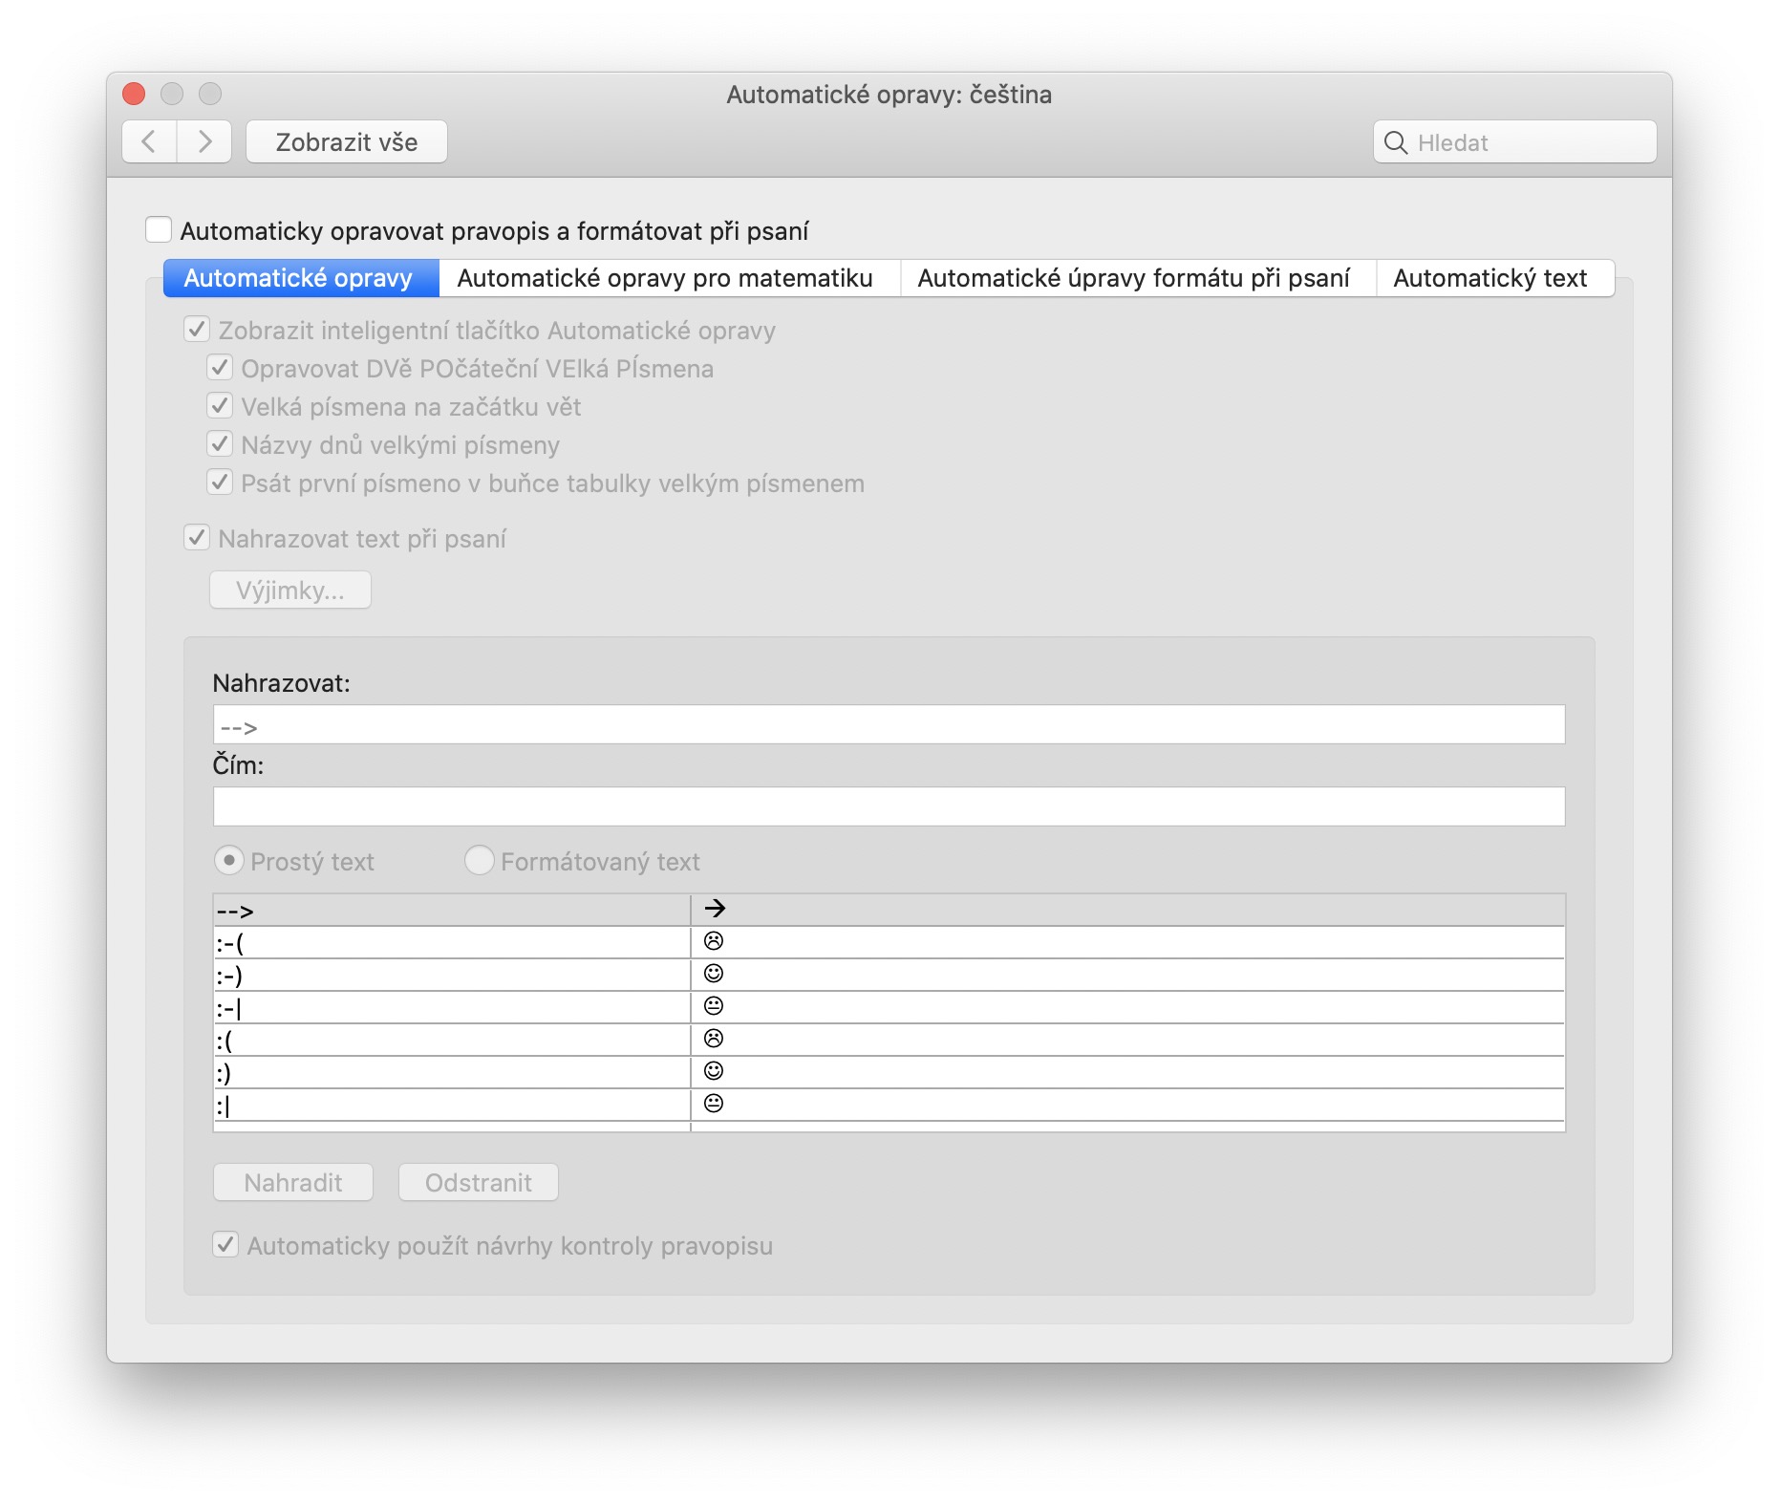This screenshot has width=1779, height=1504.
Task: Click the smiley face for :-) entry
Action: 714,974
